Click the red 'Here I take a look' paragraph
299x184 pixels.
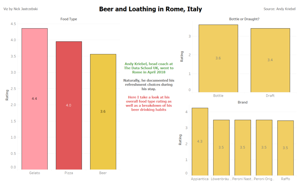pos(149,103)
